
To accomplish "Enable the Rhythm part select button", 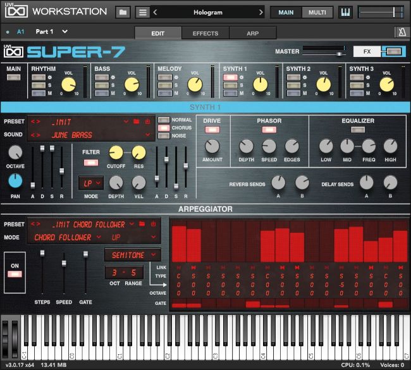I will click(39, 77).
